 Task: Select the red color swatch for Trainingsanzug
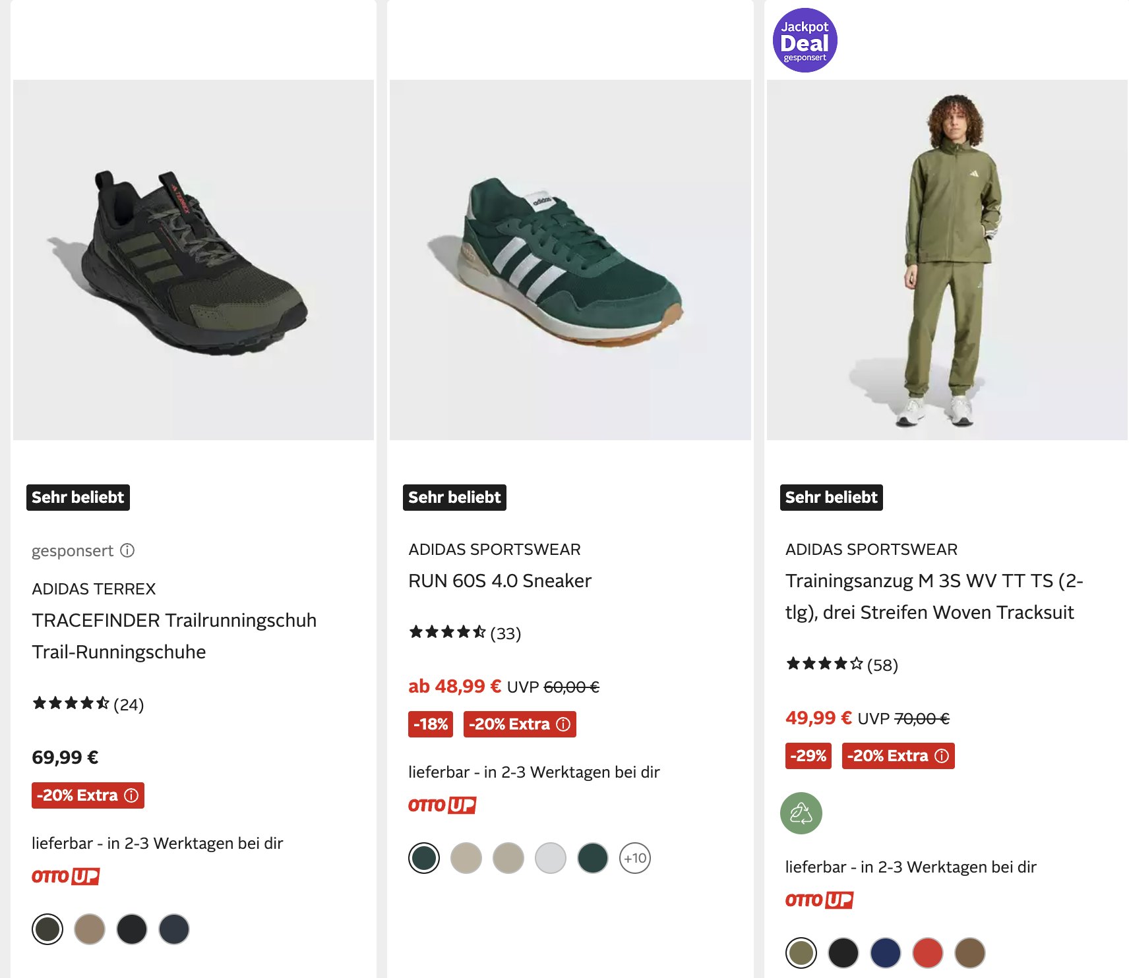(927, 953)
